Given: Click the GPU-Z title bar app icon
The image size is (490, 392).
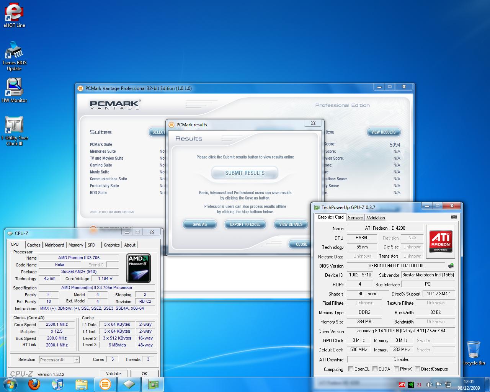Looking at the screenshot, I should pyautogui.click(x=317, y=207).
